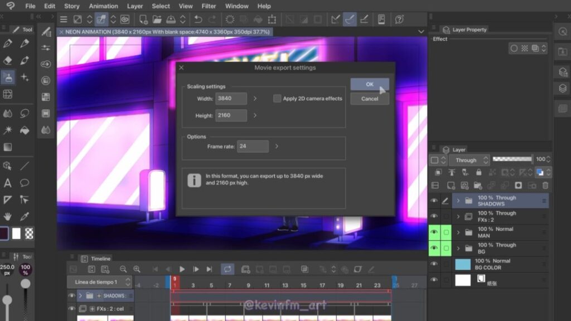Delete layer using the trash icon
This screenshot has width=571, height=321.
545,186
